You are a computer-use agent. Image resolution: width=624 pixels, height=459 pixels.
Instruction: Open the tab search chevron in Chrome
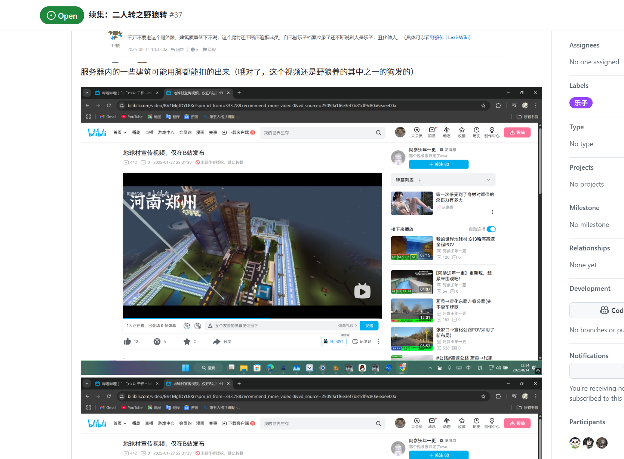coord(87,93)
